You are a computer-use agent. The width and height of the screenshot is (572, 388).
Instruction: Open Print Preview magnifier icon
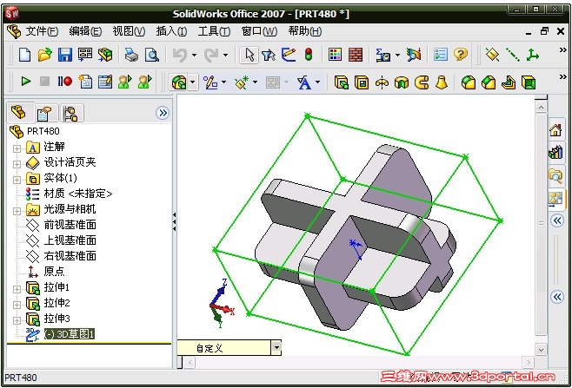coord(152,55)
